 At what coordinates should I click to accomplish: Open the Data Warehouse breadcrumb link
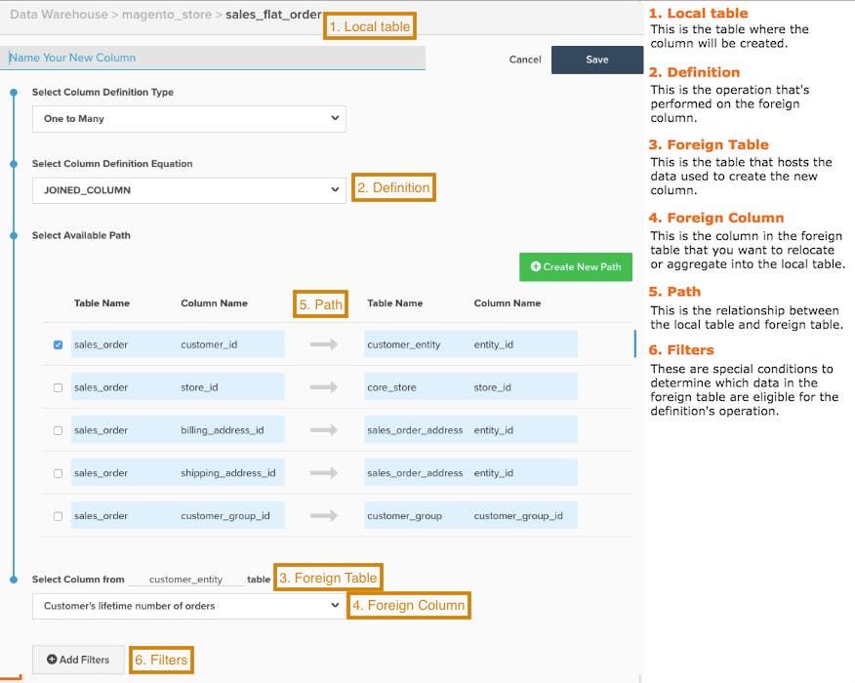pos(60,15)
